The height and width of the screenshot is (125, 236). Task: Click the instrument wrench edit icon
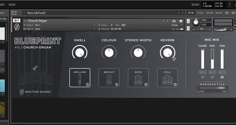(17, 21)
